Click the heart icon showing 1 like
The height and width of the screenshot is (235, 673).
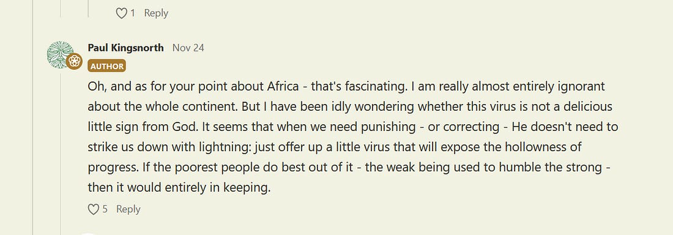[122, 13]
